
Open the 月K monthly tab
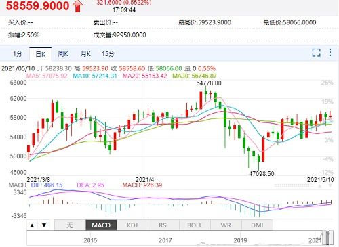click(85, 54)
